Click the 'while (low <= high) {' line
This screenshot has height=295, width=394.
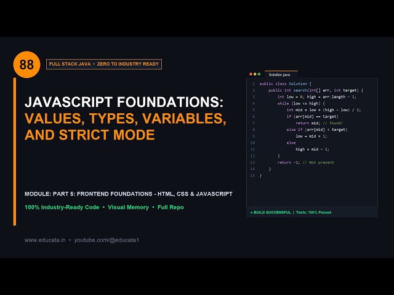pyautogui.click(x=301, y=103)
